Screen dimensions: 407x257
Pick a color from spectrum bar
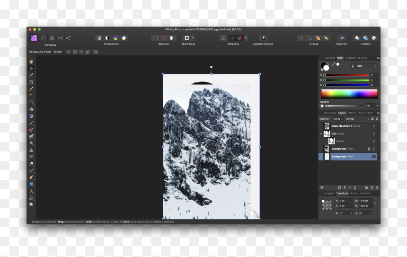coord(349,94)
